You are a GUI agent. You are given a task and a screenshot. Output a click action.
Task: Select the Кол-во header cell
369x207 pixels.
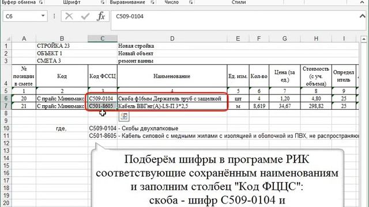coord(259,76)
